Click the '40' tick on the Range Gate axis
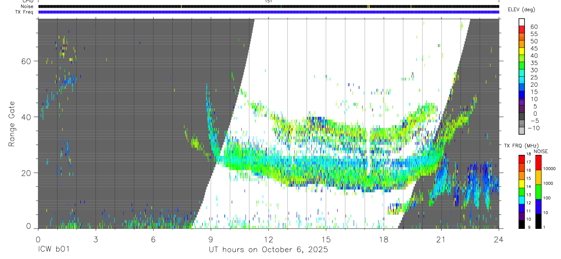Viewport: 561px width, 259px height. coord(26,117)
